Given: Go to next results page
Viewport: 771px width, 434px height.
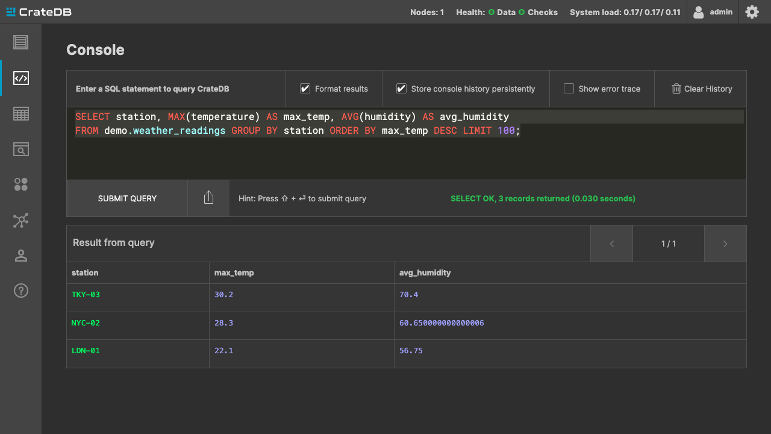Looking at the screenshot, I should pyautogui.click(x=725, y=244).
